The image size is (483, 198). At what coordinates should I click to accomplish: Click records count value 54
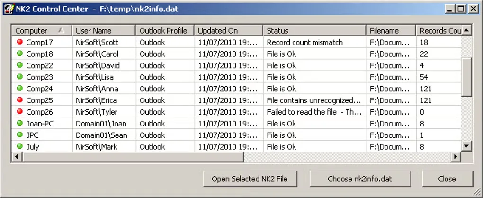pos(424,77)
